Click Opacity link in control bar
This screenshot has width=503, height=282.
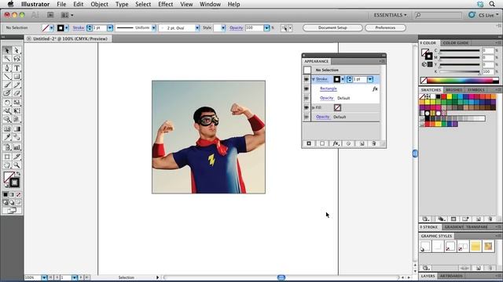(236, 28)
